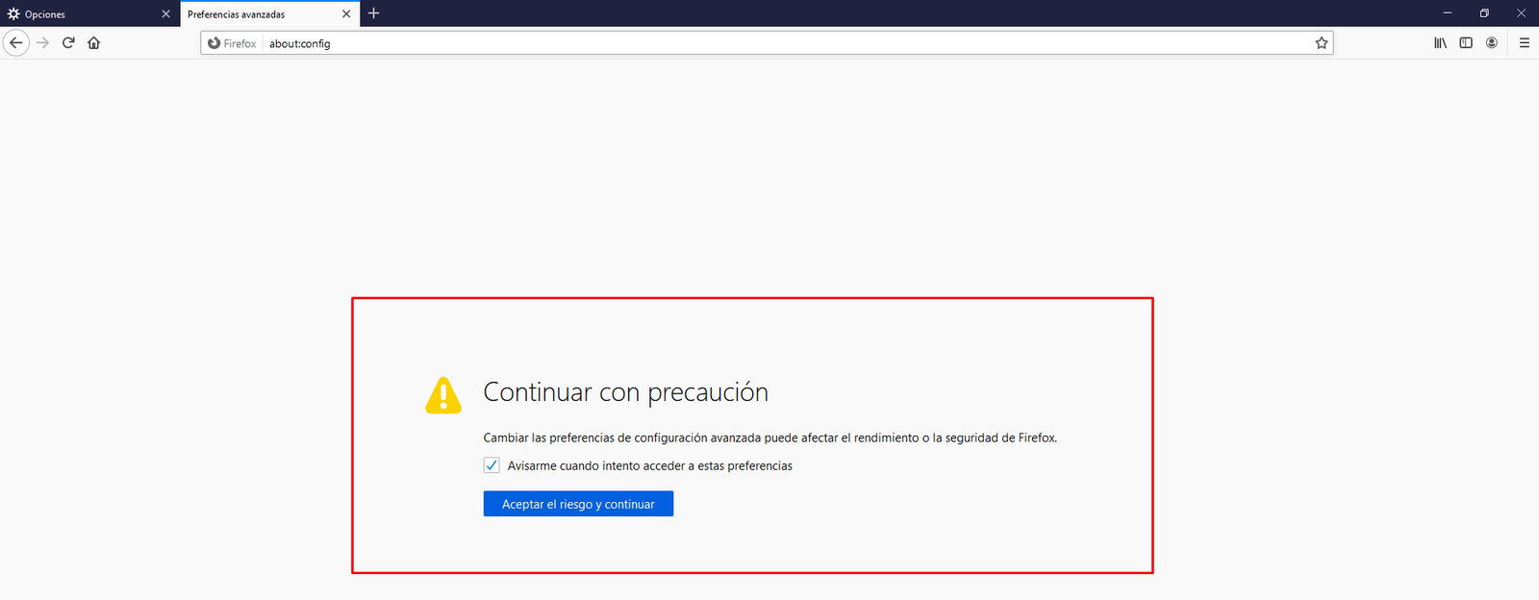Close the Preferencias avanzadas tab
Image resolution: width=1539 pixels, height=600 pixels.
[x=346, y=14]
